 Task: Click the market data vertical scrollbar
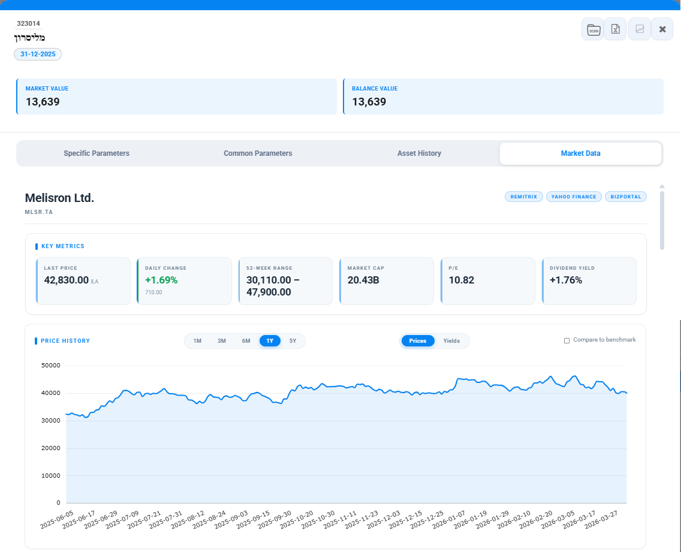[662, 221]
